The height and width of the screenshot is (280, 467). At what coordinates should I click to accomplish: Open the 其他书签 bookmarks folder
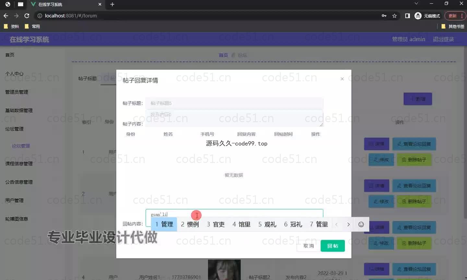click(x=453, y=26)
